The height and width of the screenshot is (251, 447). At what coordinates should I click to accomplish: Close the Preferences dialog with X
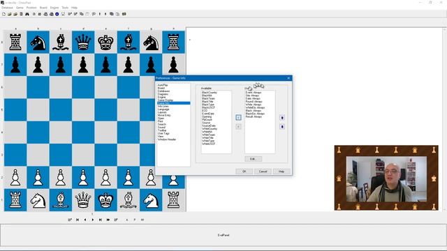point(288,78)
